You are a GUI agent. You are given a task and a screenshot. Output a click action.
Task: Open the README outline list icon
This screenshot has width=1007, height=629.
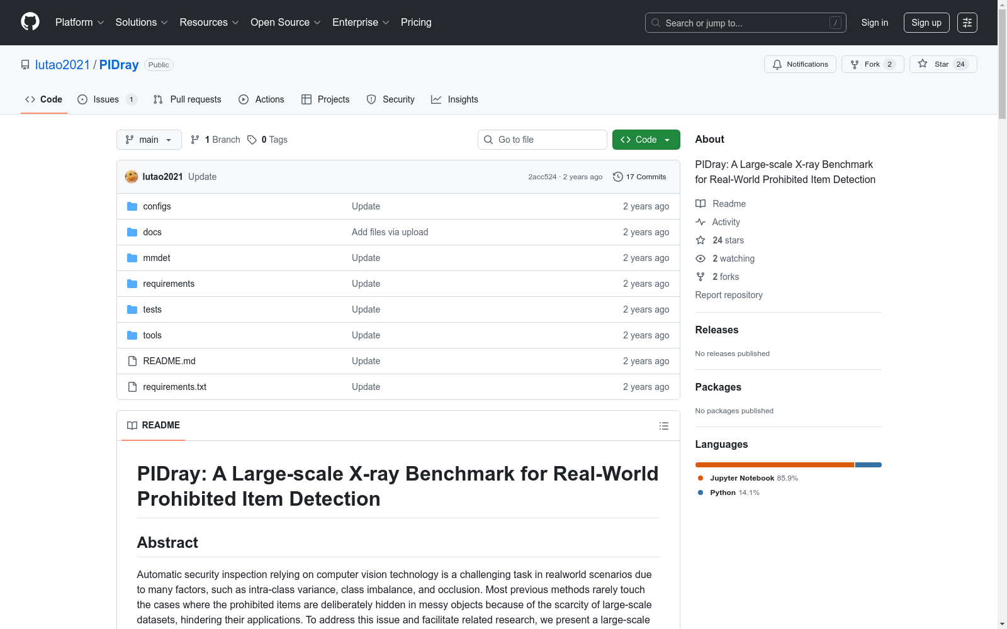click(x=664, y=426)
